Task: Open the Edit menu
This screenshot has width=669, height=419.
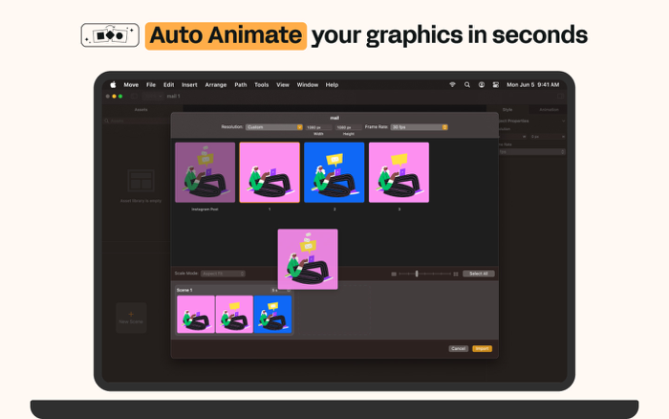Action: pyautogui.click(x=169, y=84)
